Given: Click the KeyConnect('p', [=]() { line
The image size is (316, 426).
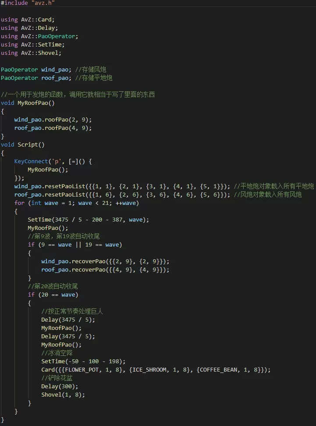Looking at the screenshot, I should [x=53, y=161].
